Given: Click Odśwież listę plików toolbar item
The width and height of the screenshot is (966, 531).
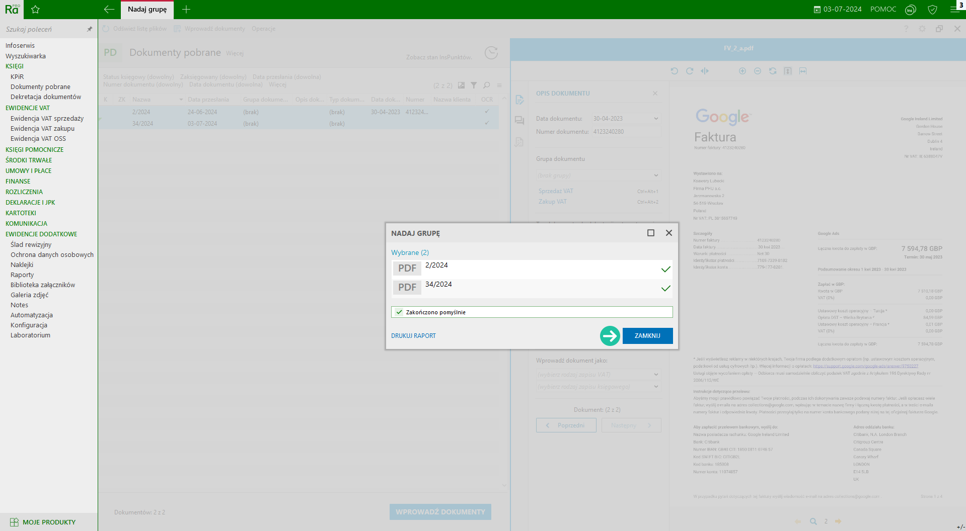Looking at the screenshot, I should coord(135,29).
